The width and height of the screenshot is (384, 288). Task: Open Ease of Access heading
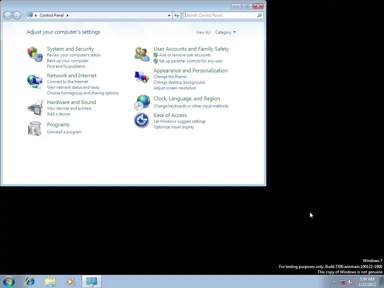coord(170,115)
